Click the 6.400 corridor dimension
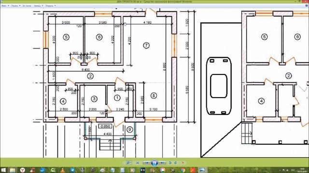The width and height of the screenshot is (309, 173). tap(85, 69)
